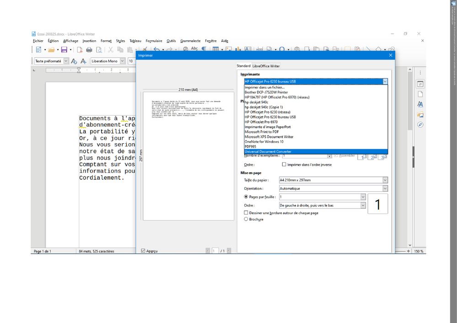
Task: Click the Save document icon
Action: tap(64, 49)
